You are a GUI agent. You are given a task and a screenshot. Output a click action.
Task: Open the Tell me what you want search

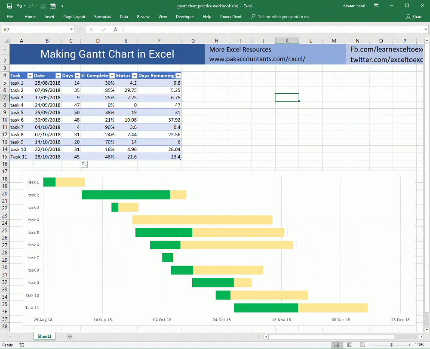284,17
